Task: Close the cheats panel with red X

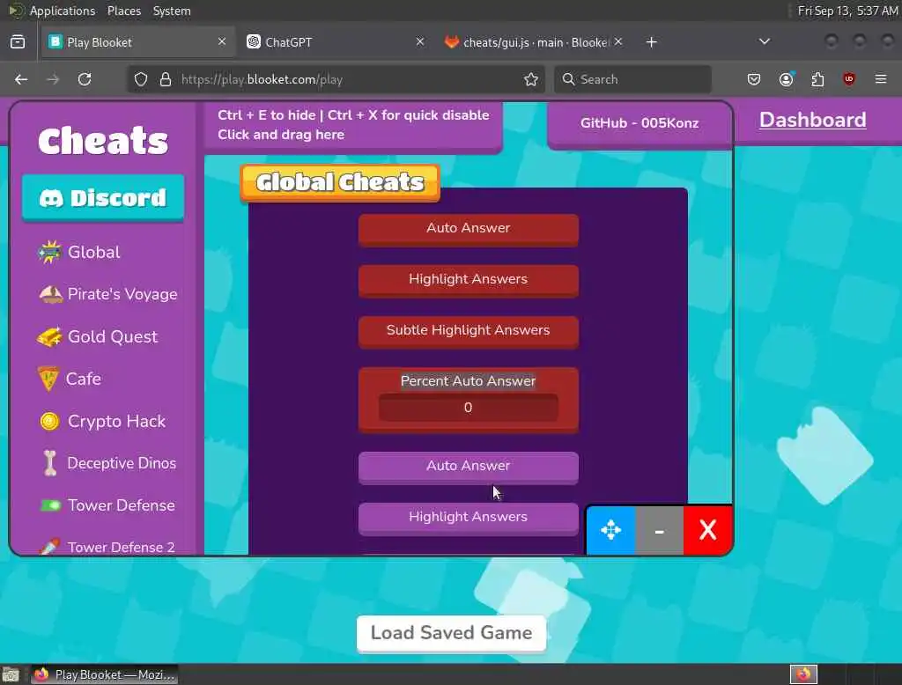Action: pyautogui.click(x=707, y=530)
